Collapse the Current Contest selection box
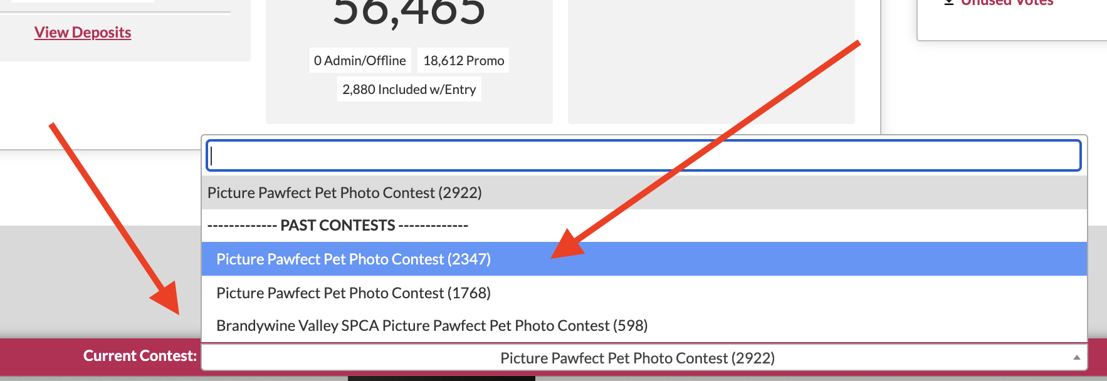The height and width of the screenshot is (381, 1107). click(x=637, y=358)
